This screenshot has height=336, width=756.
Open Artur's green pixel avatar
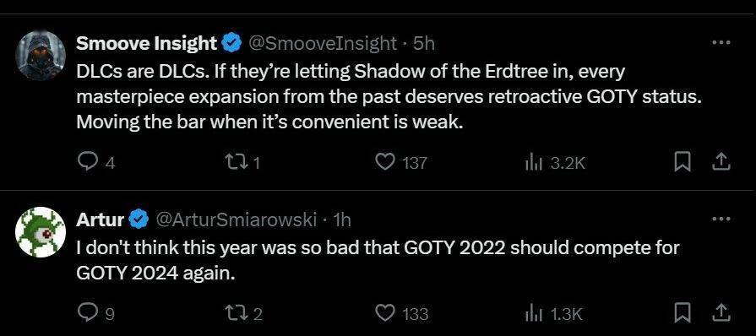click(x=41, y=232)
